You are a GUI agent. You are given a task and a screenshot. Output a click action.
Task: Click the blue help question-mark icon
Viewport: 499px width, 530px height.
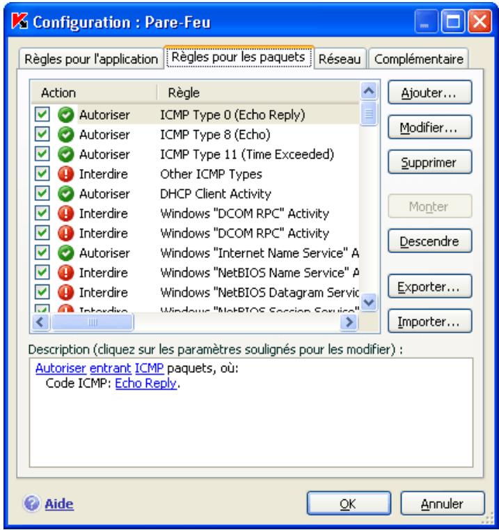[x=31, y=504]
